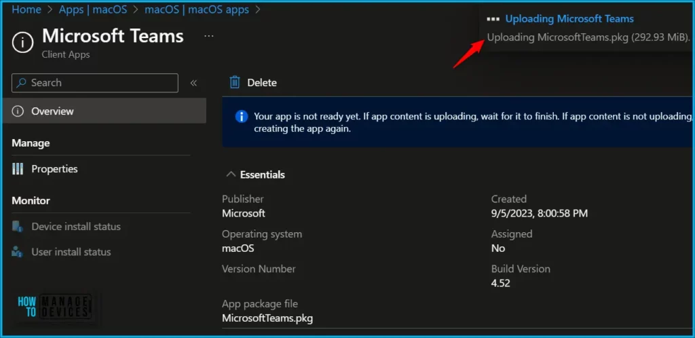Open the ellipsis menu beside Microsoft Teams title

(x=209, y=36)
